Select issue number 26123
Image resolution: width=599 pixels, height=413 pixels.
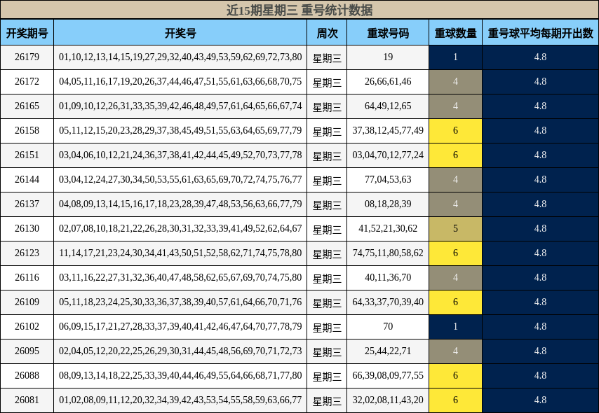pos(27,253)
